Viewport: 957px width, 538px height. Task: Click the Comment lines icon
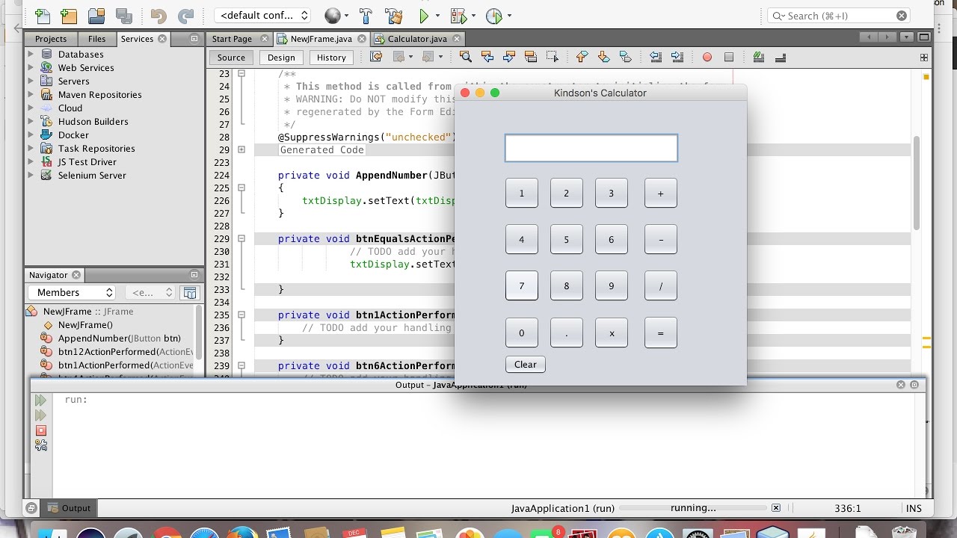pos(759,57)
